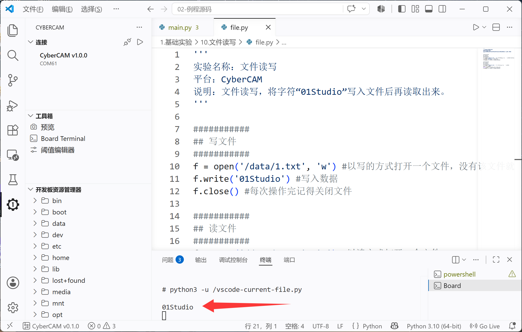Click the disconnect plug icon in 连接
522x332 pixels.
127,42
